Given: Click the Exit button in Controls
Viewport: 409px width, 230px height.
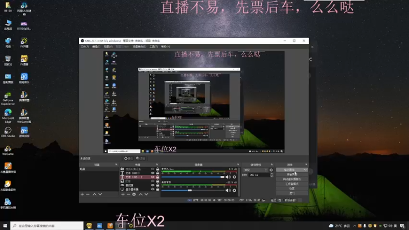Looking at the screenshot, I should 292,193.
